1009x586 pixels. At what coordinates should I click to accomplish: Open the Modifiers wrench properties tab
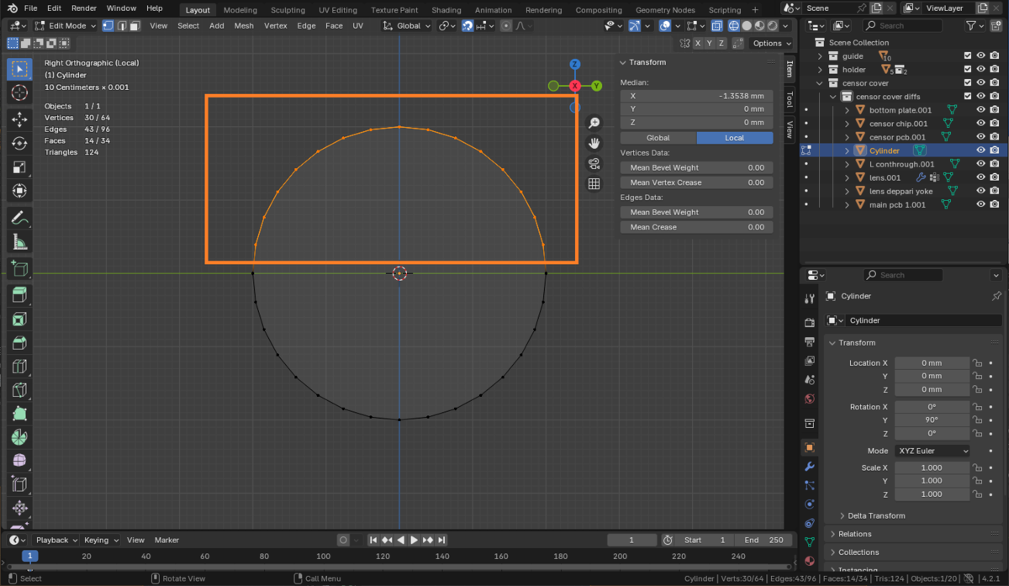coord(809,467)
